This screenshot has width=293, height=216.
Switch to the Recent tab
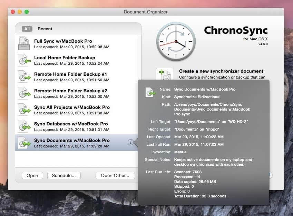[x=45, y=29]
